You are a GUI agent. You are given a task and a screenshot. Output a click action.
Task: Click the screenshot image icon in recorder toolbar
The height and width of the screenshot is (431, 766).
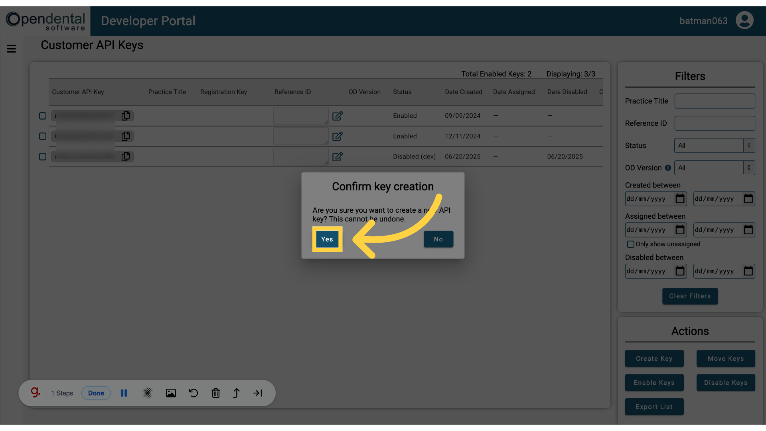[x=171, y=393]
